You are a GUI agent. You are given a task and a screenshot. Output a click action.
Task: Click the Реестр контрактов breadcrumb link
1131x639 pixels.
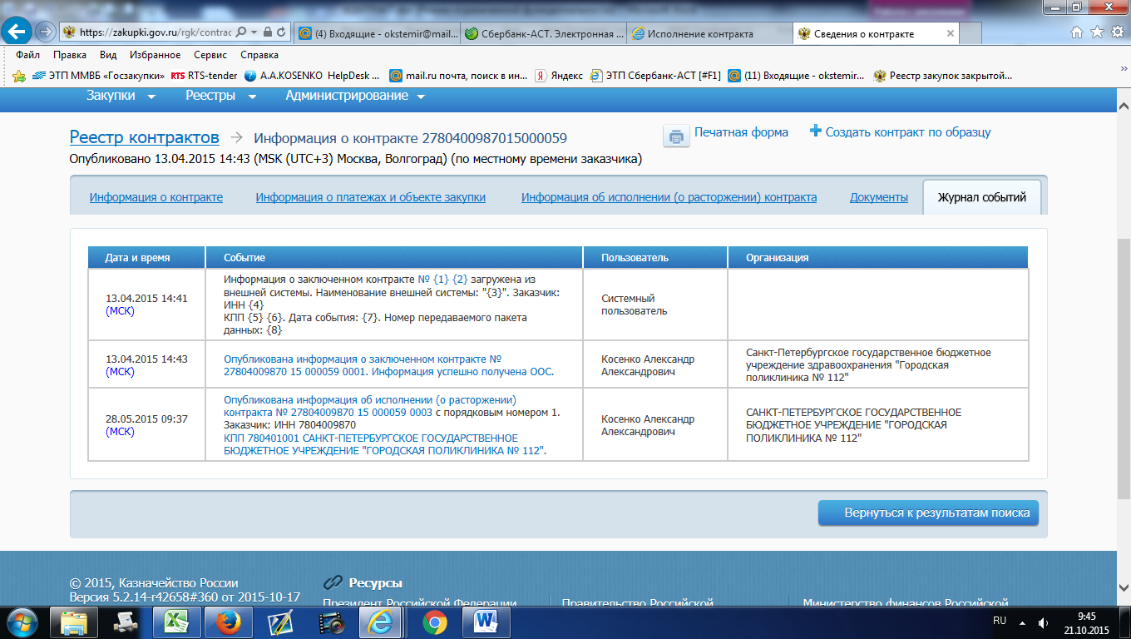coord(145,137)
